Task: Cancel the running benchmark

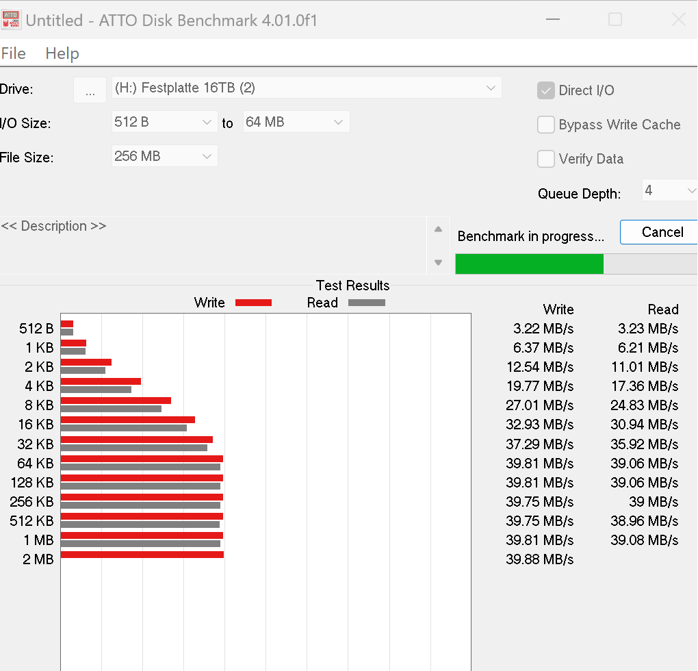Action: point(660,232)
